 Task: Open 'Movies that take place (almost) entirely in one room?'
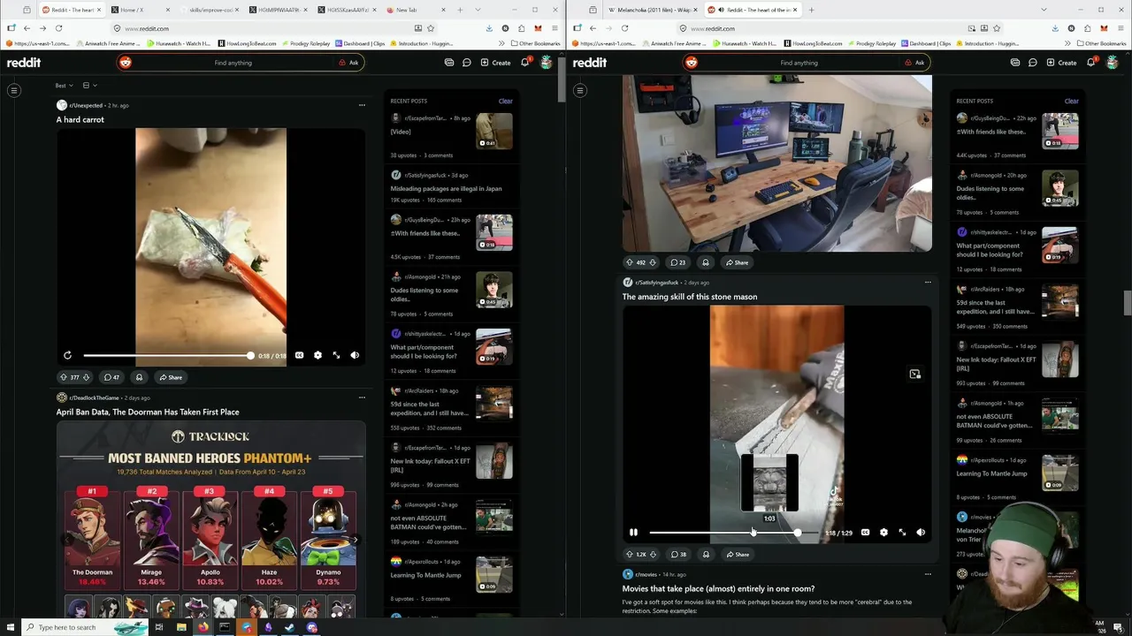point(718,588)
